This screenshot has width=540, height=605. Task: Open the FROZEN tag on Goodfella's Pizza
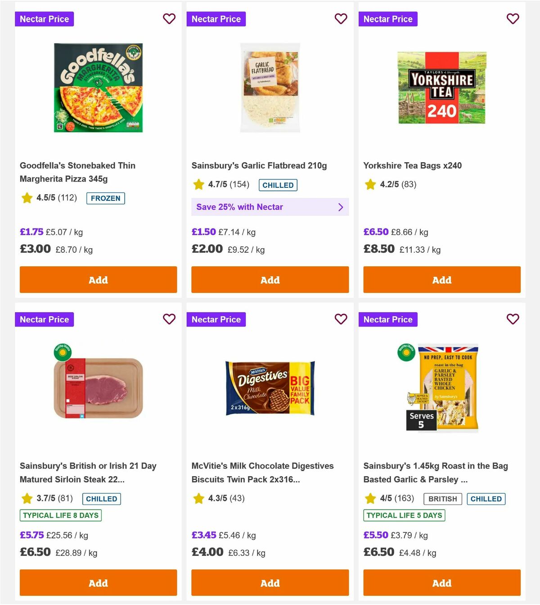106,198
